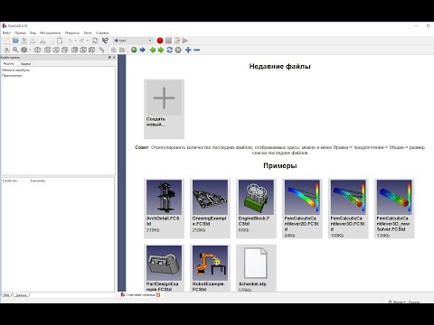434x325 pixels.
Task: Click the refresh recompute icon in top toolbar
Action: (x=95, y=41)
